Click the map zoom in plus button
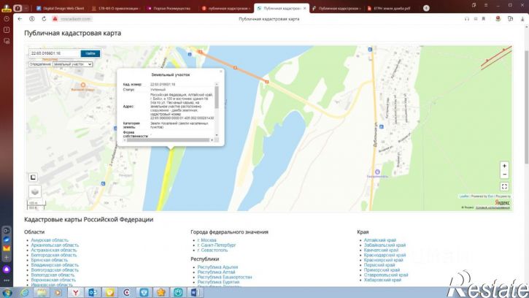The image size is (529, 298). 504,166
